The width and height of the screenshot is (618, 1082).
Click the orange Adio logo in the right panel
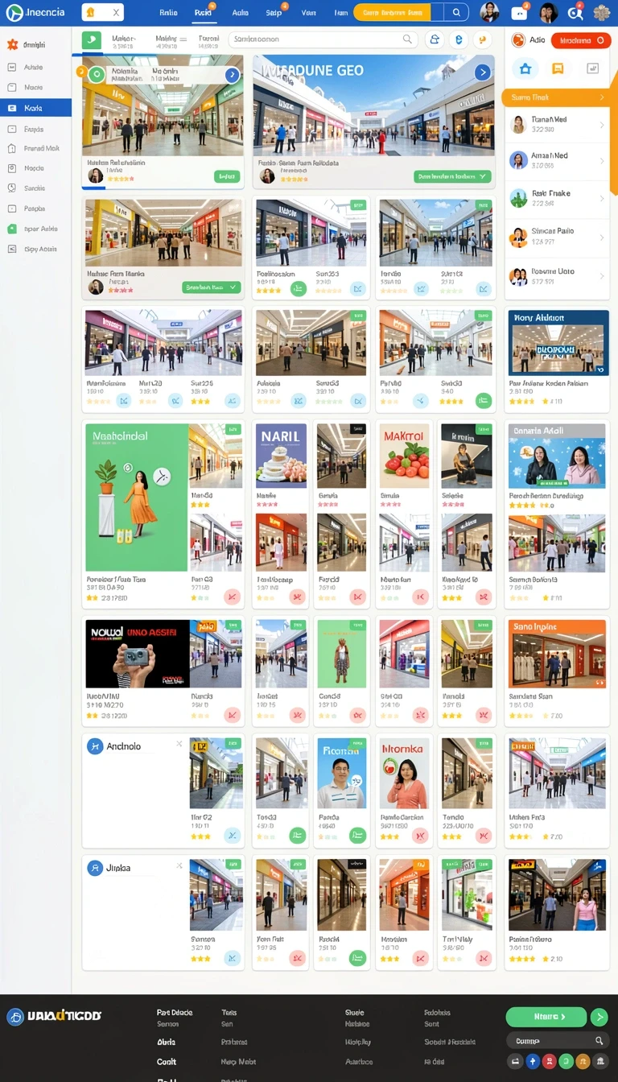pos(518,40)
